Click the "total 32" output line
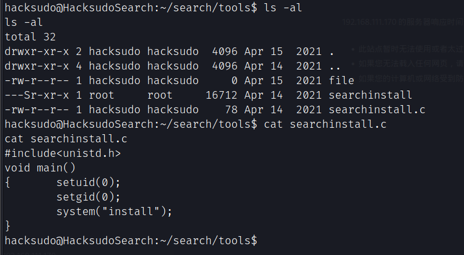 pyautogui.click(x=30, y=37)
